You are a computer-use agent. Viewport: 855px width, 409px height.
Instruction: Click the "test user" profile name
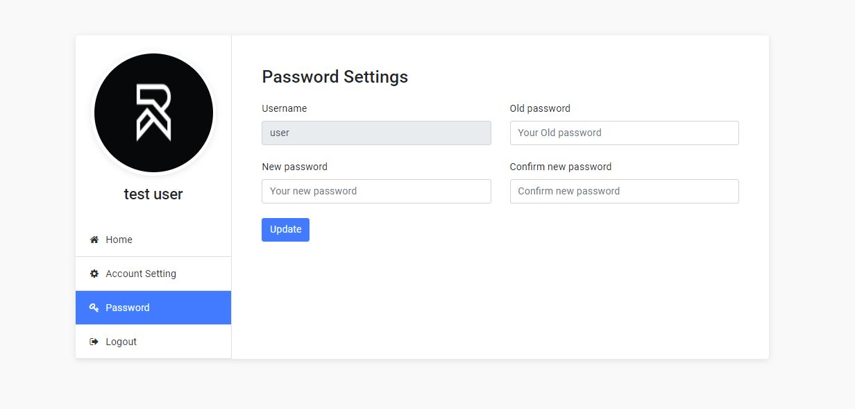[x=153, y=194]
